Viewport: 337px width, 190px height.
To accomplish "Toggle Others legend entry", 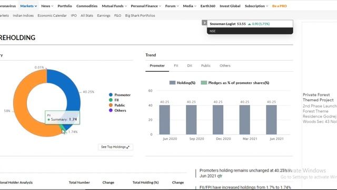I will 117,110.
